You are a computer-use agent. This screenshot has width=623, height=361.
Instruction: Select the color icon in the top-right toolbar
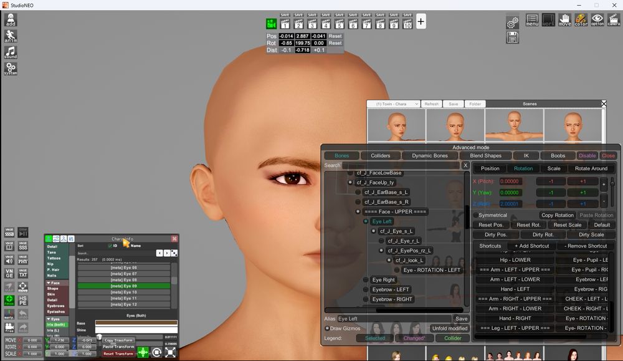pyautogui.click(x=581, y=20)
